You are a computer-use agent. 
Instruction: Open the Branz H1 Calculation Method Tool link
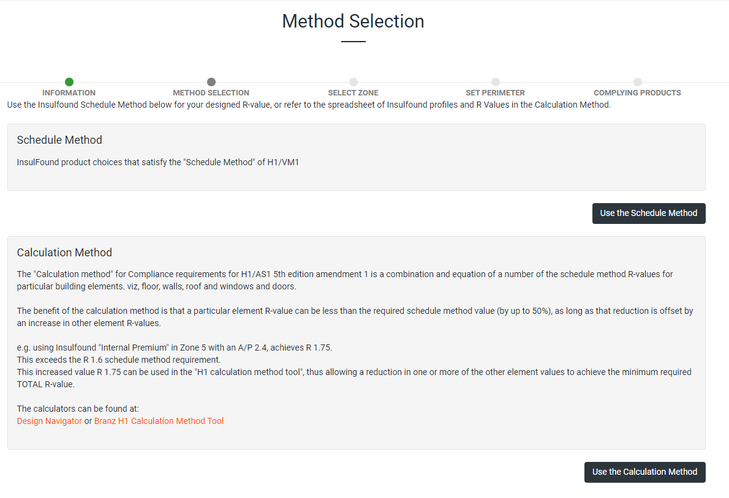pyautogui.click(x=159, y=421)
